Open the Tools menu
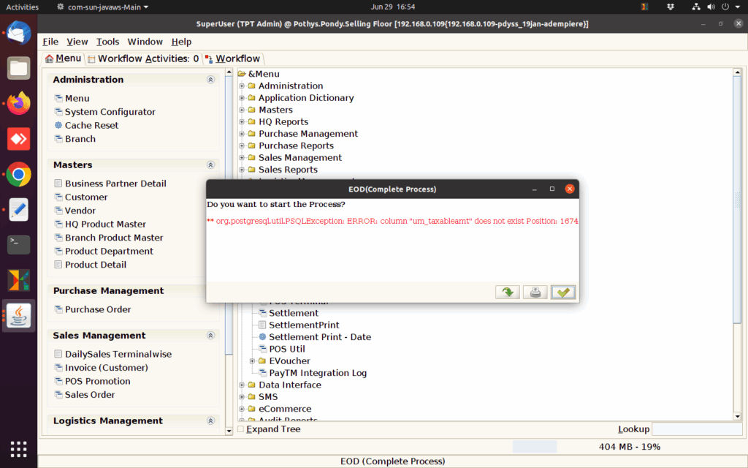748x468 pixels. click(107, 42)
